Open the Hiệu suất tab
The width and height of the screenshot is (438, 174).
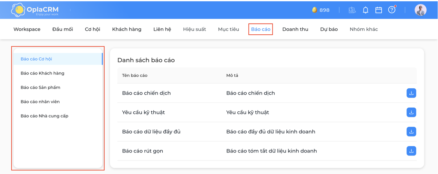pos(195,29)
